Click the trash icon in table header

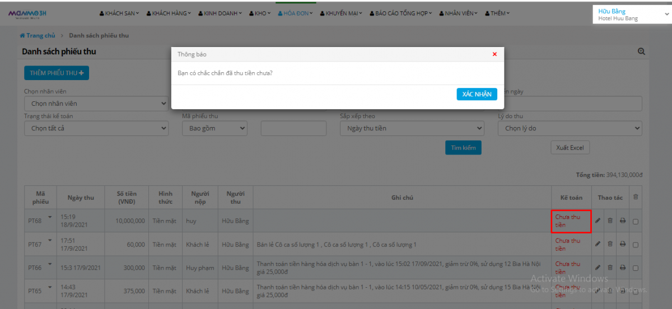(x=635, y=197)
